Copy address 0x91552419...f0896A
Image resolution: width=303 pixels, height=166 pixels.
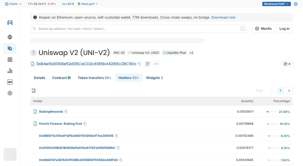(118, 148)
